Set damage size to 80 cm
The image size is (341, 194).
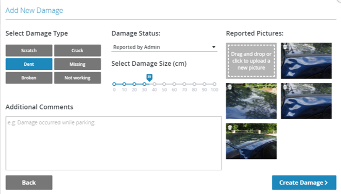pyautogui.click(x=194, y=84)
